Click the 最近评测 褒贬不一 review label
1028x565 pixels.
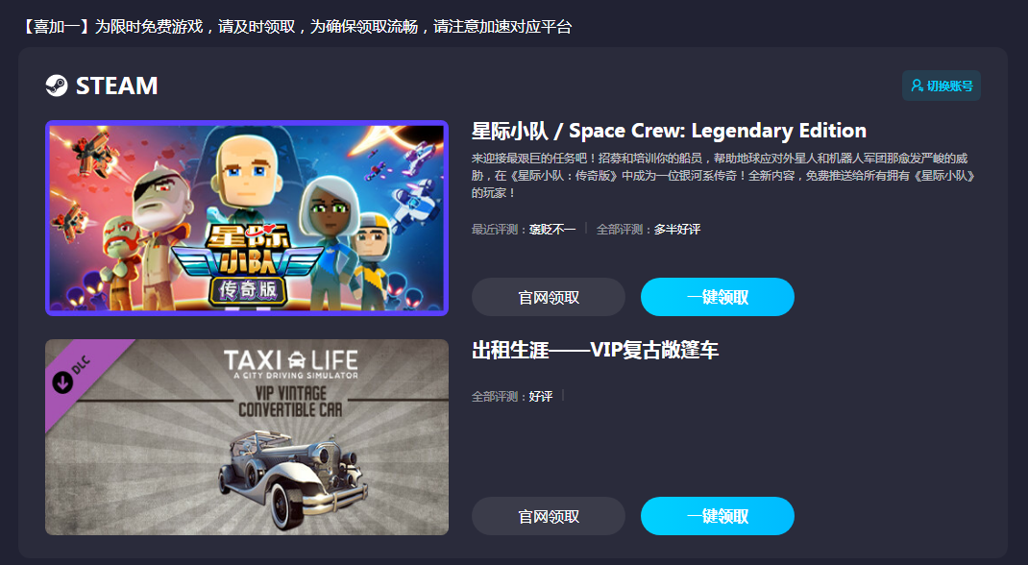(x=524, y=230)
